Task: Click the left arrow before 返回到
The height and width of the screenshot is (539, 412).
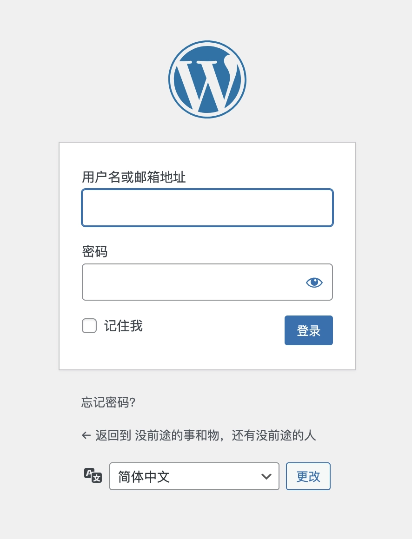Action: [86, 435]
